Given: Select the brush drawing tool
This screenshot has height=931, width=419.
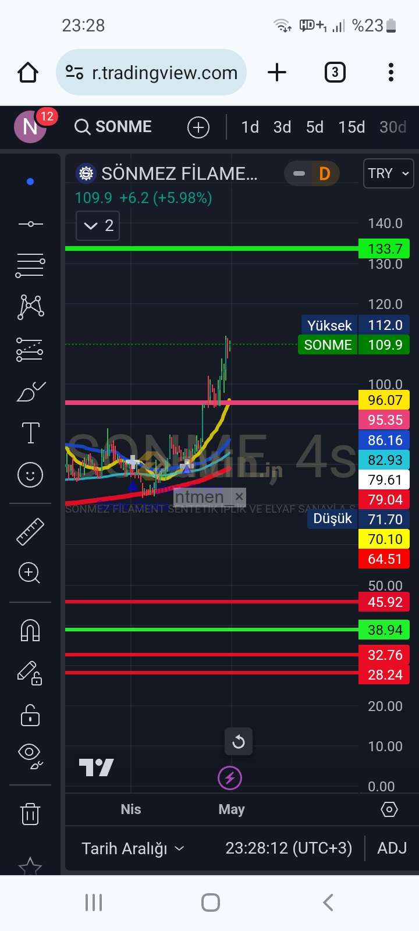Looking at the screenshot, I should point(31,392).
